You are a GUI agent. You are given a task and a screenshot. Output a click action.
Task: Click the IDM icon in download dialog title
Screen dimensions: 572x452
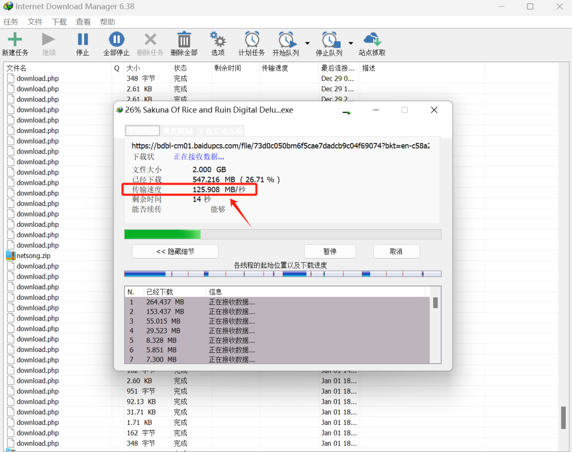pyautogui.click(x=119, y=110)
